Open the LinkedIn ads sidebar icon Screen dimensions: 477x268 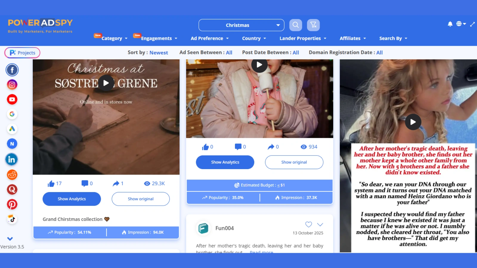[x=12, y=160]
